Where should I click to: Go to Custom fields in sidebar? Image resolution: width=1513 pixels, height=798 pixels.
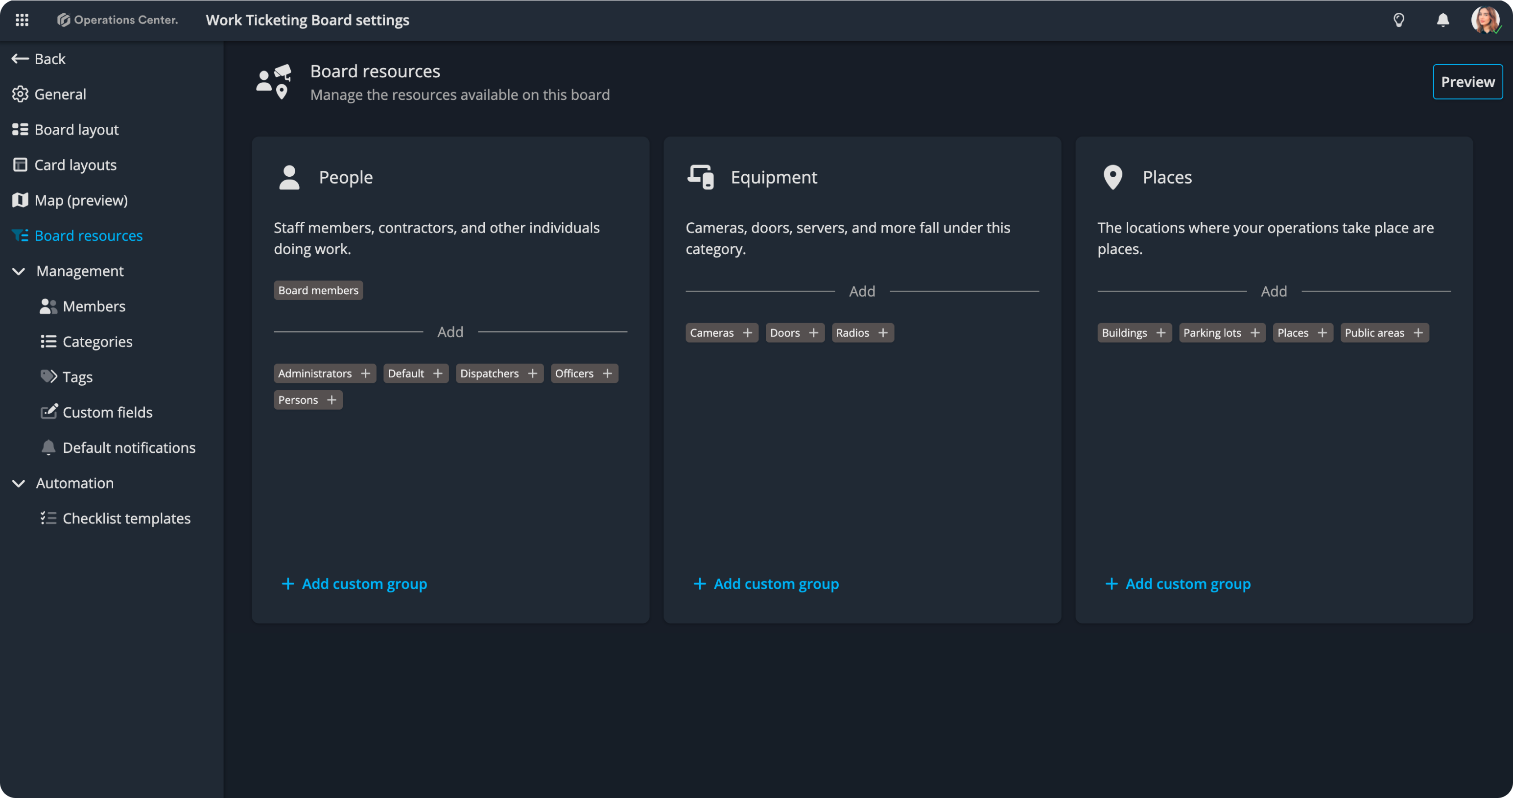tap(108, 412)
